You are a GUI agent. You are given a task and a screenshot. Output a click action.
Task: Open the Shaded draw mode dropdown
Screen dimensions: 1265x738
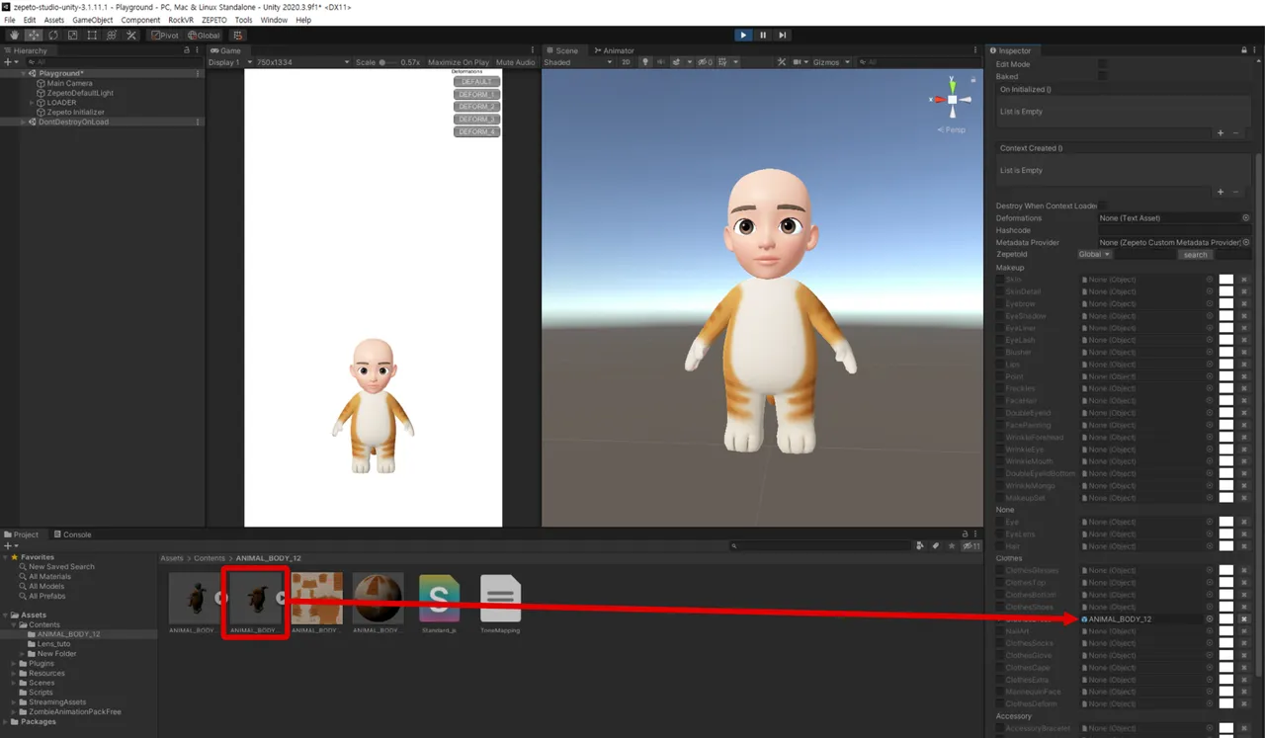tap(577, 61)
